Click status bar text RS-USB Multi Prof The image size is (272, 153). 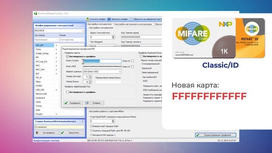point(110,140)
